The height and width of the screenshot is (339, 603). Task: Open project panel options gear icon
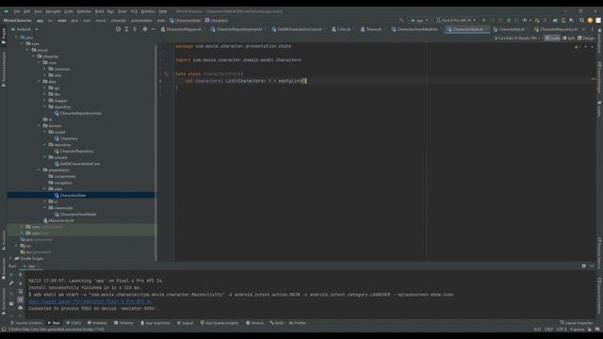click(x=145, y=29)
